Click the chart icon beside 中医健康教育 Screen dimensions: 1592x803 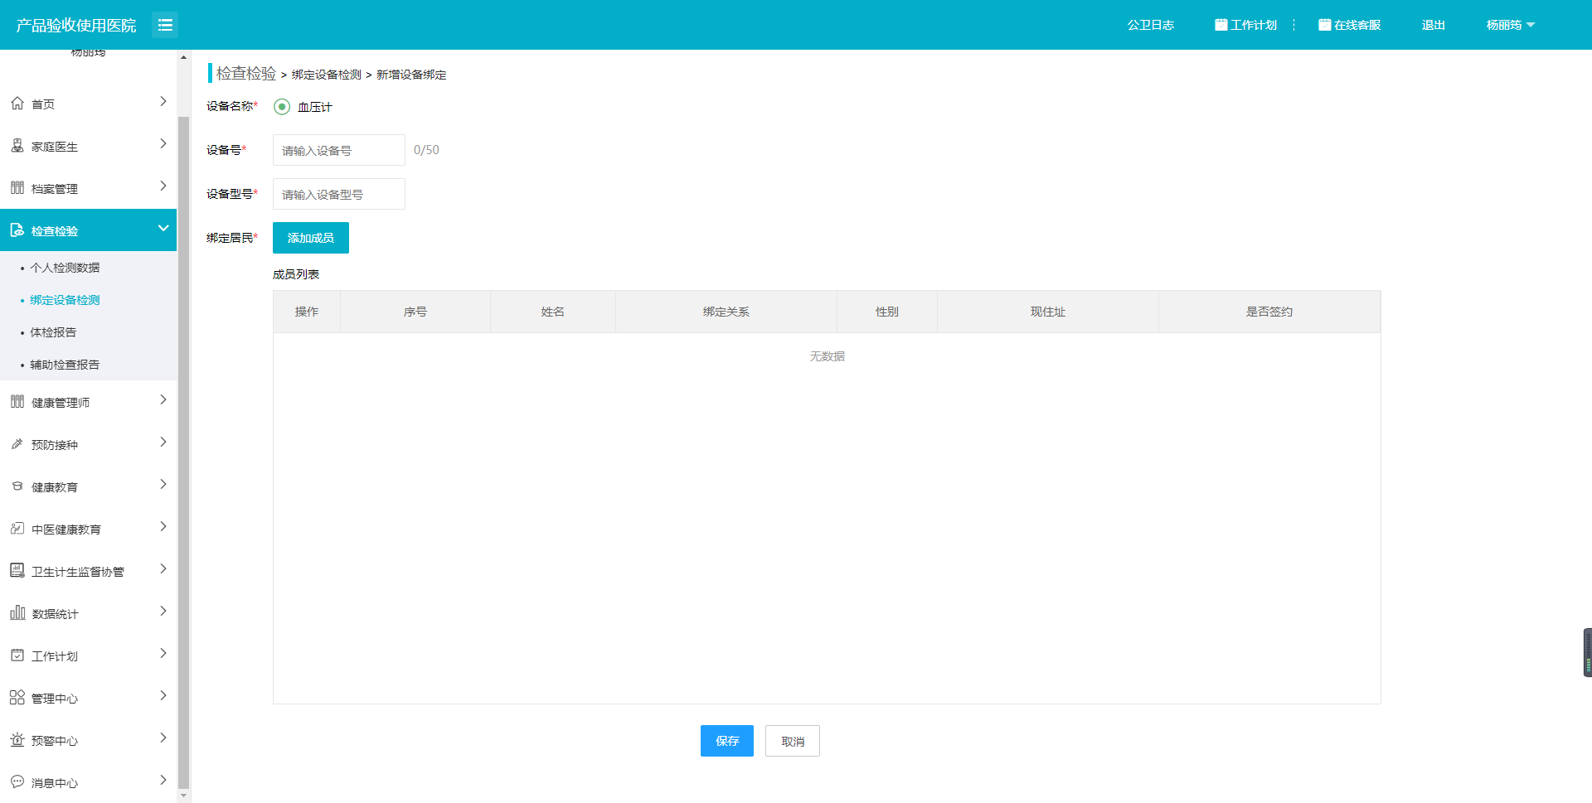tap(17, 529)
